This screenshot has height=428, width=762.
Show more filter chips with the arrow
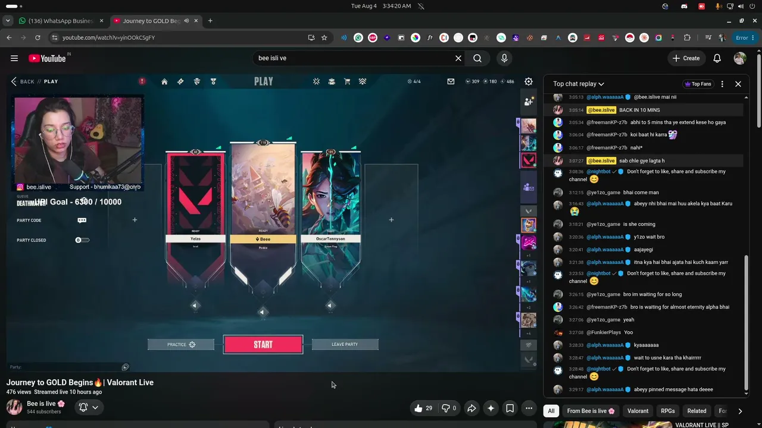click(x=740, y=411)
